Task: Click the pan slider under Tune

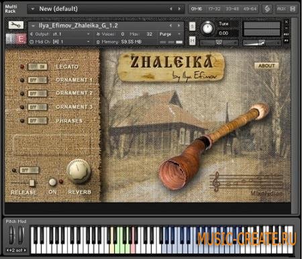Action: [x=219, y=42]
